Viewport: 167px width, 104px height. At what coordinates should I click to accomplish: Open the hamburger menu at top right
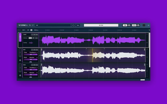148,25
